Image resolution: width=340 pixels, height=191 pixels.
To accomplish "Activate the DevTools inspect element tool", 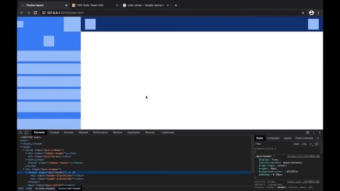I will pos(20,133).
